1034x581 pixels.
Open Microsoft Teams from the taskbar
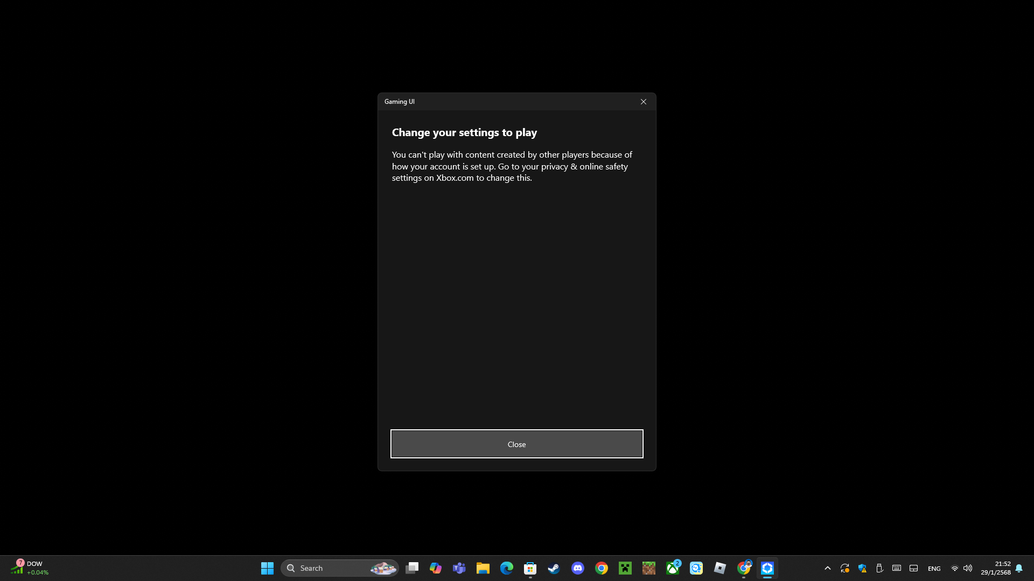(x=459, y=568)
